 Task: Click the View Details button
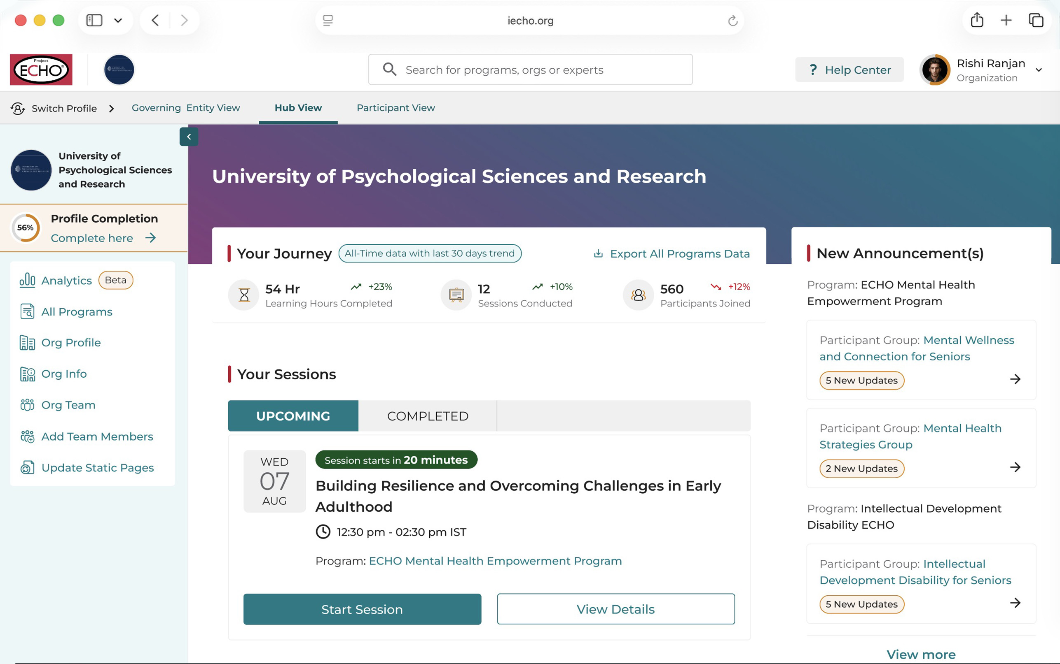coord(615,609)
